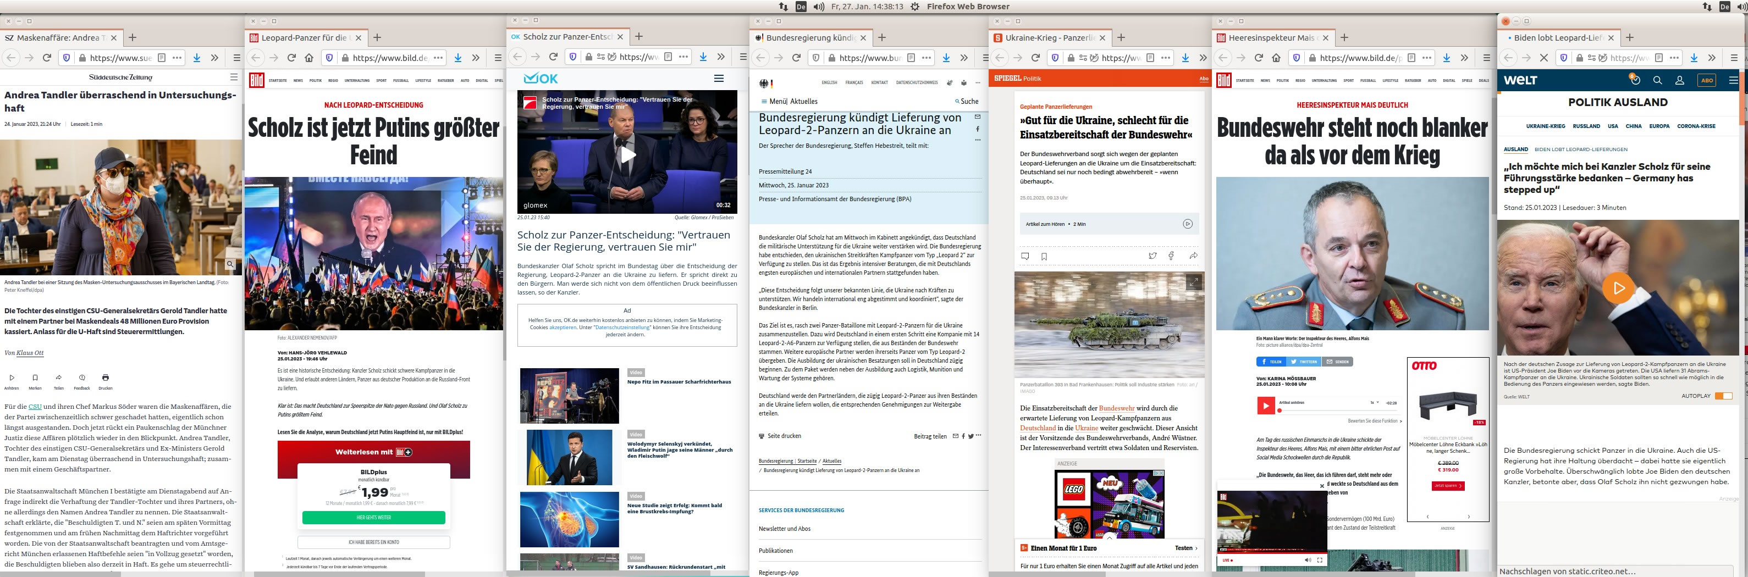Open WELT ABO button

point(1707,80)
